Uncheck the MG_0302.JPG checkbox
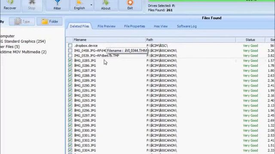Screen dimensions: 275x154 pos(70,140)
